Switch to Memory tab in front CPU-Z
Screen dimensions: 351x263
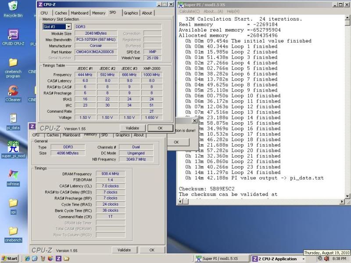[98, 13]
